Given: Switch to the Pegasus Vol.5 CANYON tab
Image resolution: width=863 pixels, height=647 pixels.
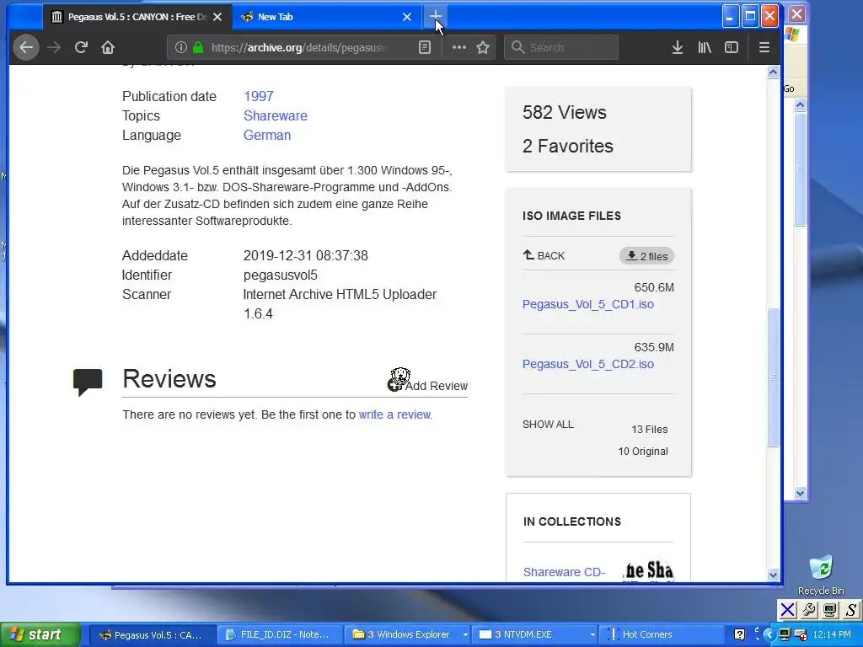Looking at the screenshot, I should point(137,17).
